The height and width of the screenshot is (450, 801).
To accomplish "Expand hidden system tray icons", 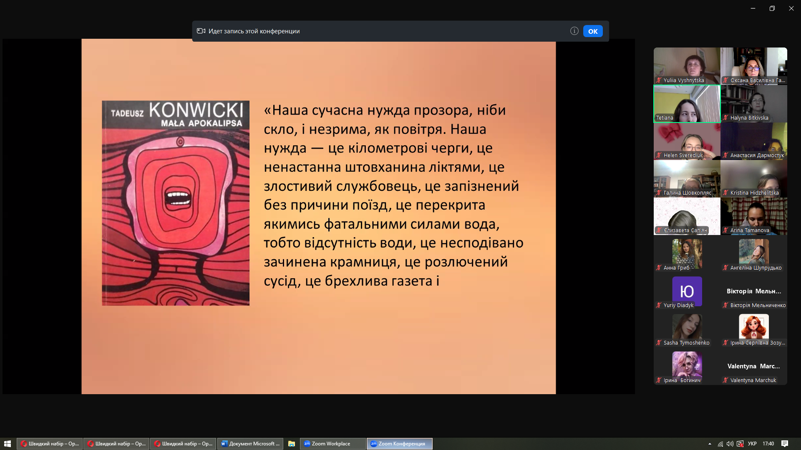I will point(710,444).
